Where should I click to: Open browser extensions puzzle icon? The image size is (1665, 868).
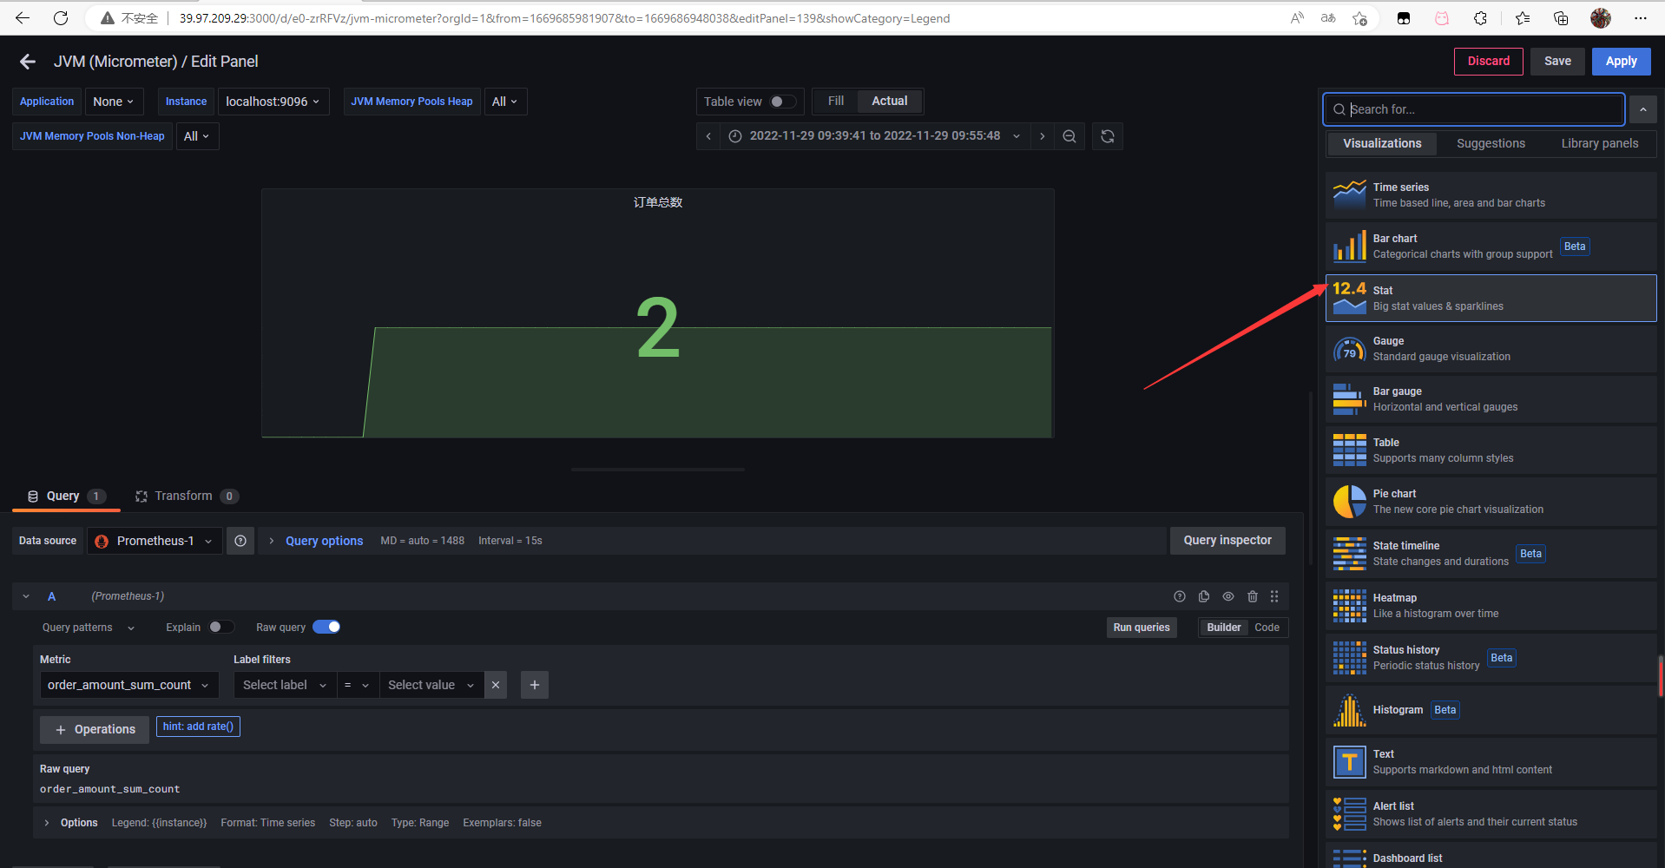[1480, 17]
